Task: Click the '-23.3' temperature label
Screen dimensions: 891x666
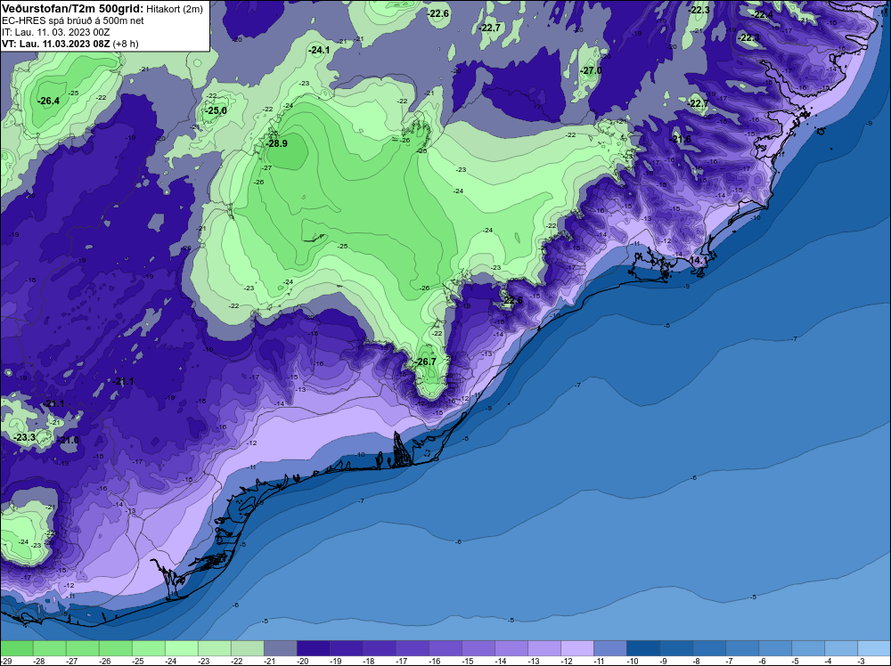Action: click(24, 438)
